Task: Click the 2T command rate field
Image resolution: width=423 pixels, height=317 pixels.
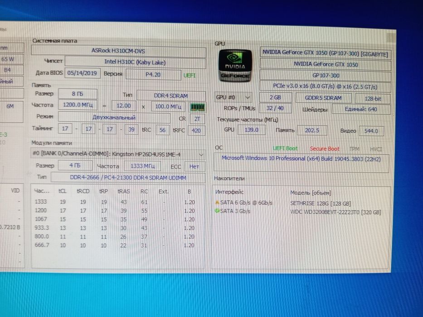Action: point(198,119)
